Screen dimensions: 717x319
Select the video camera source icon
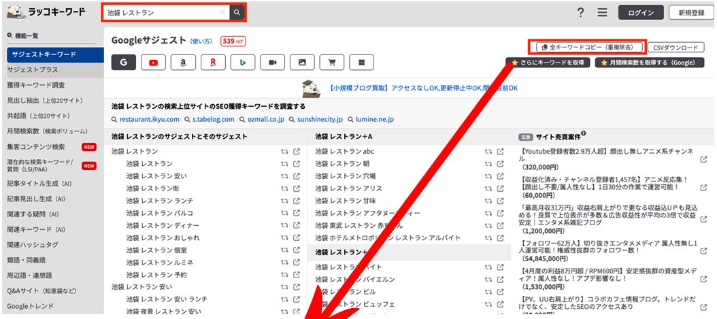click(x=273, y=63)
